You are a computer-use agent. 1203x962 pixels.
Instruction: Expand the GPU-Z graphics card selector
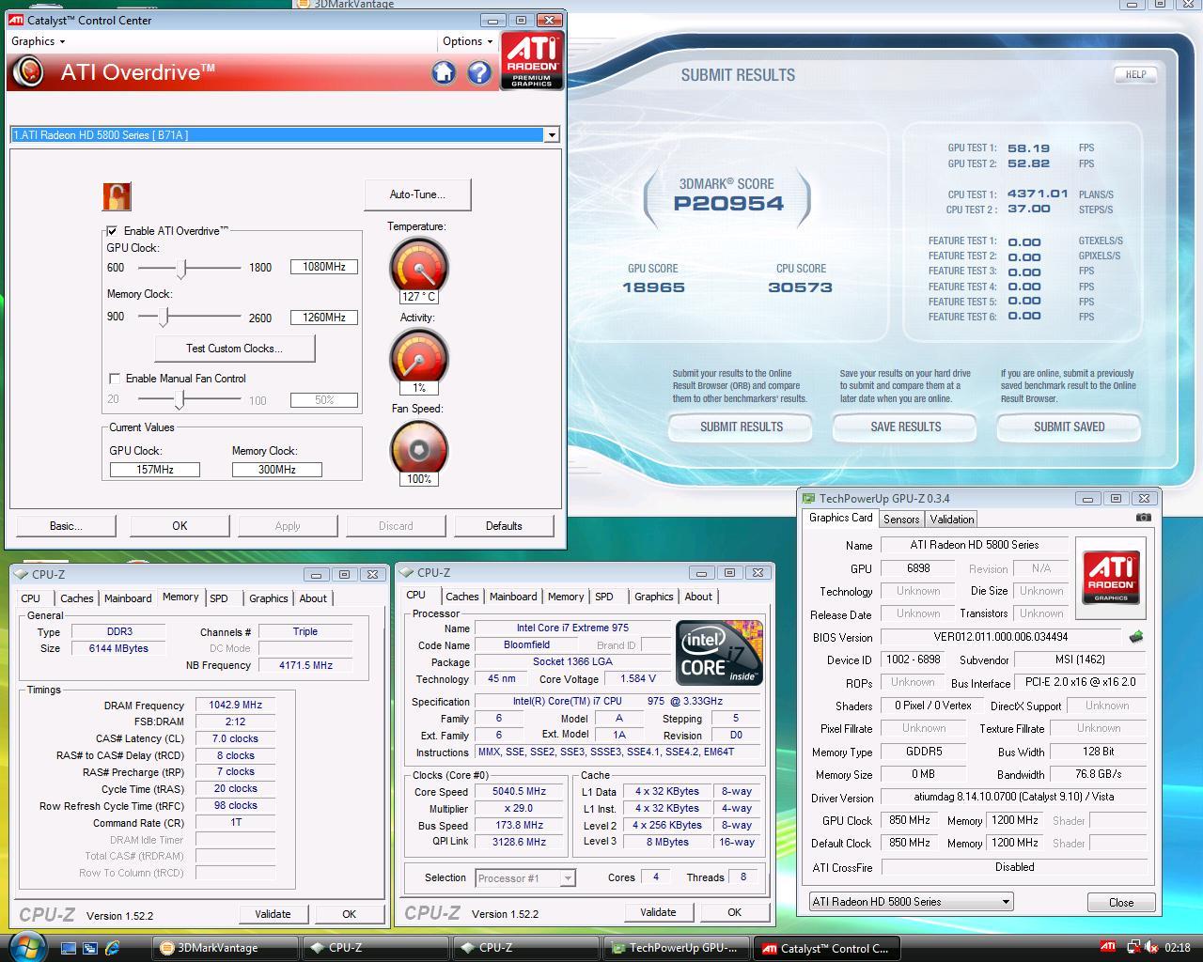1006,902
